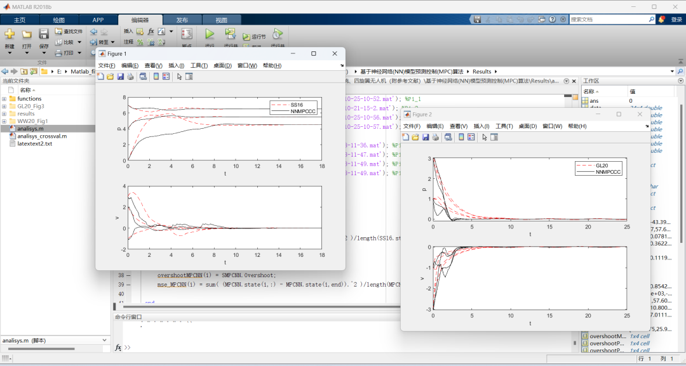
Task: Open the 新建 dropdown arrow
Action: 10,53
